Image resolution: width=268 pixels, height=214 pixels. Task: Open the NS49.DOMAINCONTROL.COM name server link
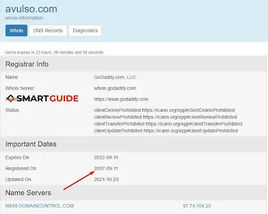(x=39, y=206)
